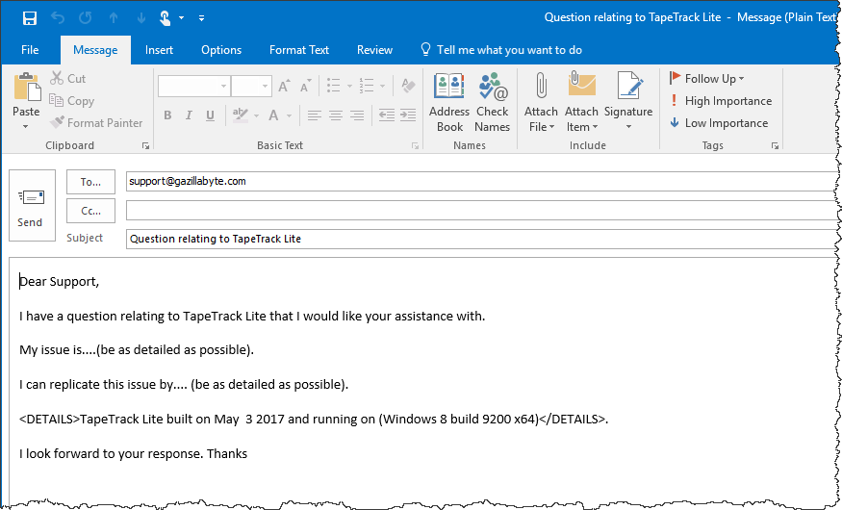This screenshot has width=842, height=510.
Task: Open the Customize Quick Access Toolbar dropdown
Action: point(201,18)
